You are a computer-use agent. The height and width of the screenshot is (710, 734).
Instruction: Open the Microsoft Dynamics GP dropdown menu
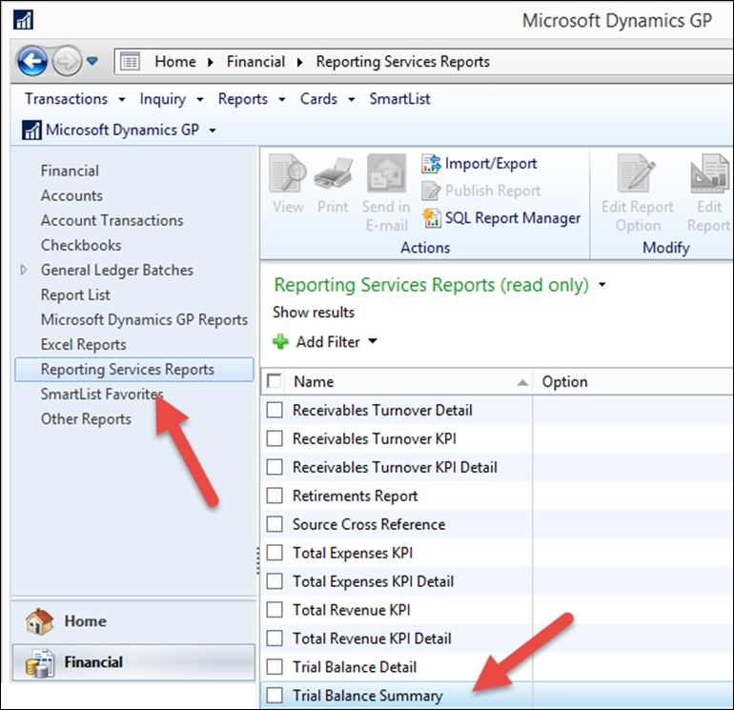tap(213, 131)
